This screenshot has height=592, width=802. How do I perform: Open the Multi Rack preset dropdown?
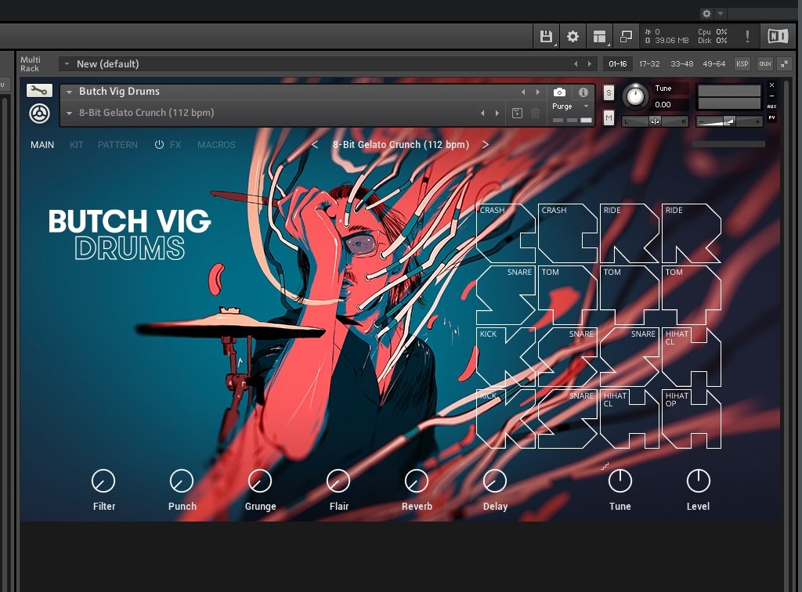(67, 64)
